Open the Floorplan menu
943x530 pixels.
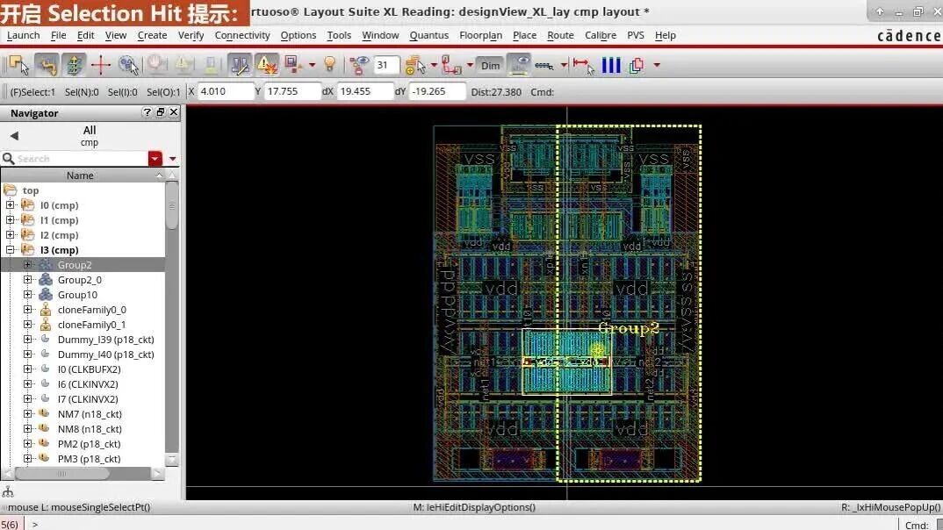(x=480, y=35)
